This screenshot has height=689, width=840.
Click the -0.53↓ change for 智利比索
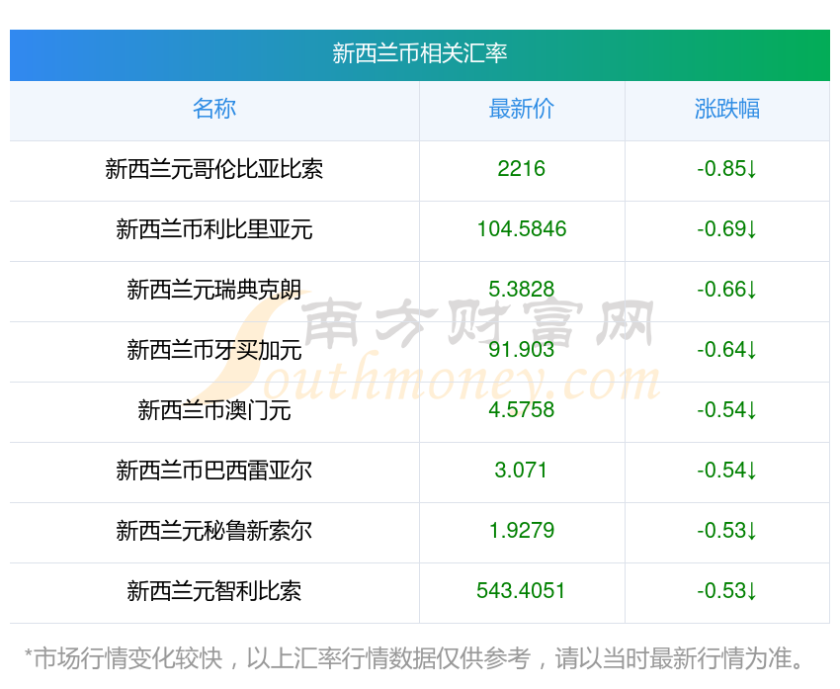tap(727, 591)
